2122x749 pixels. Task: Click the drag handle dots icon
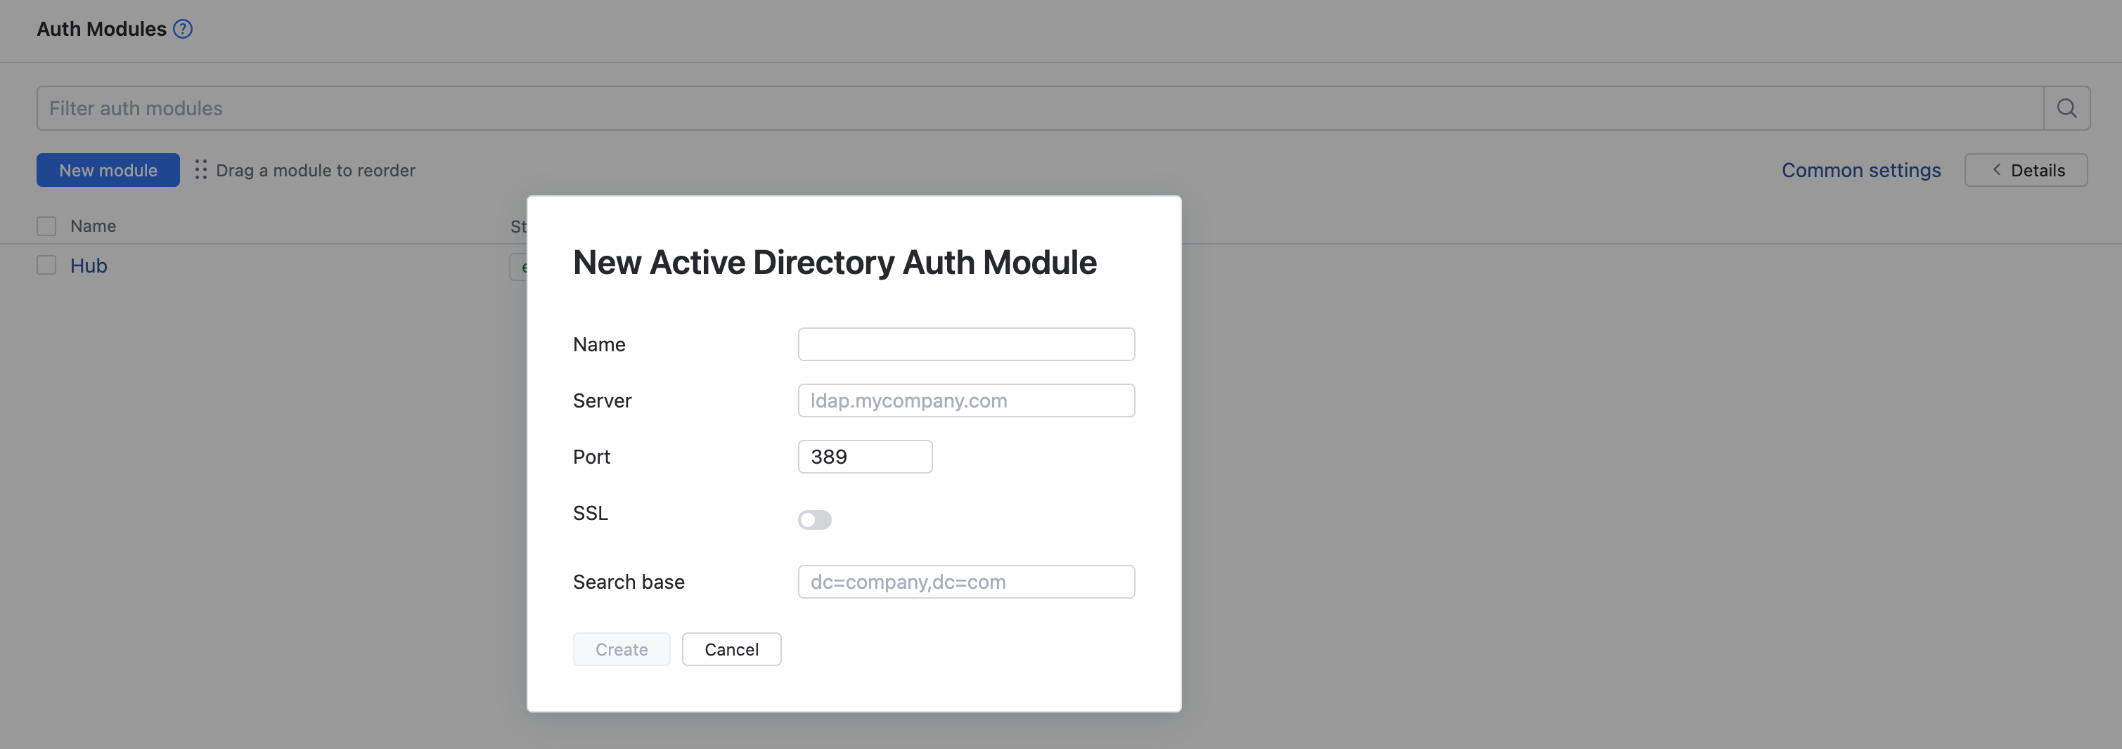coord(200,170)
